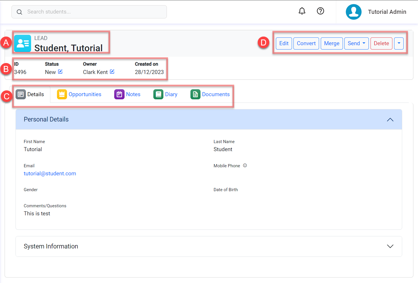This screenshot has height=283, width=418.
Task: Select the Documents tab
Action: pyautogui.click(x=210, y=94)
